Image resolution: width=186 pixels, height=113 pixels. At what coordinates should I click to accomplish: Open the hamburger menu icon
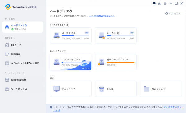click(x=165, y=3)
